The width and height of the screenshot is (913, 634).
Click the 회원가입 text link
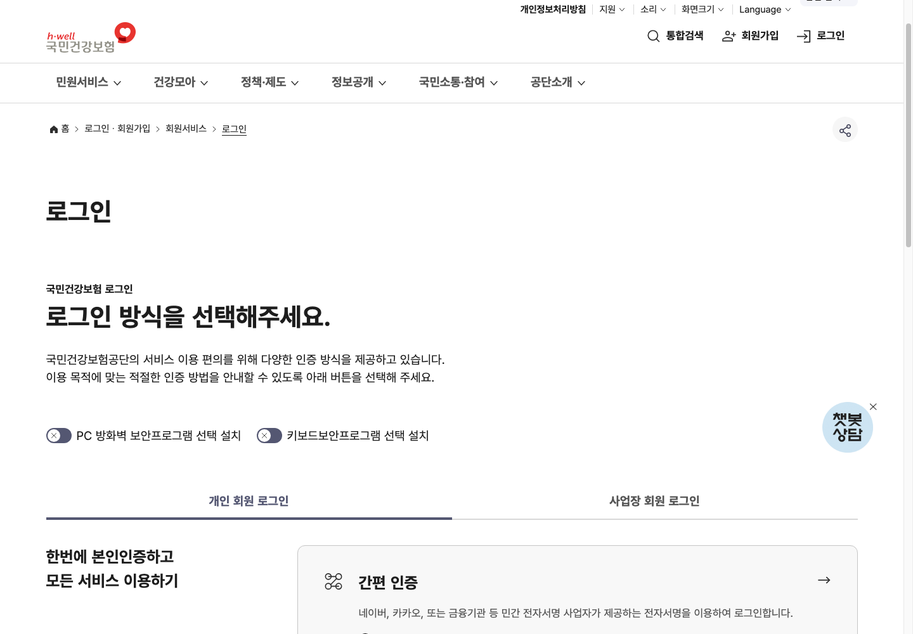click(x=760, y=36)
